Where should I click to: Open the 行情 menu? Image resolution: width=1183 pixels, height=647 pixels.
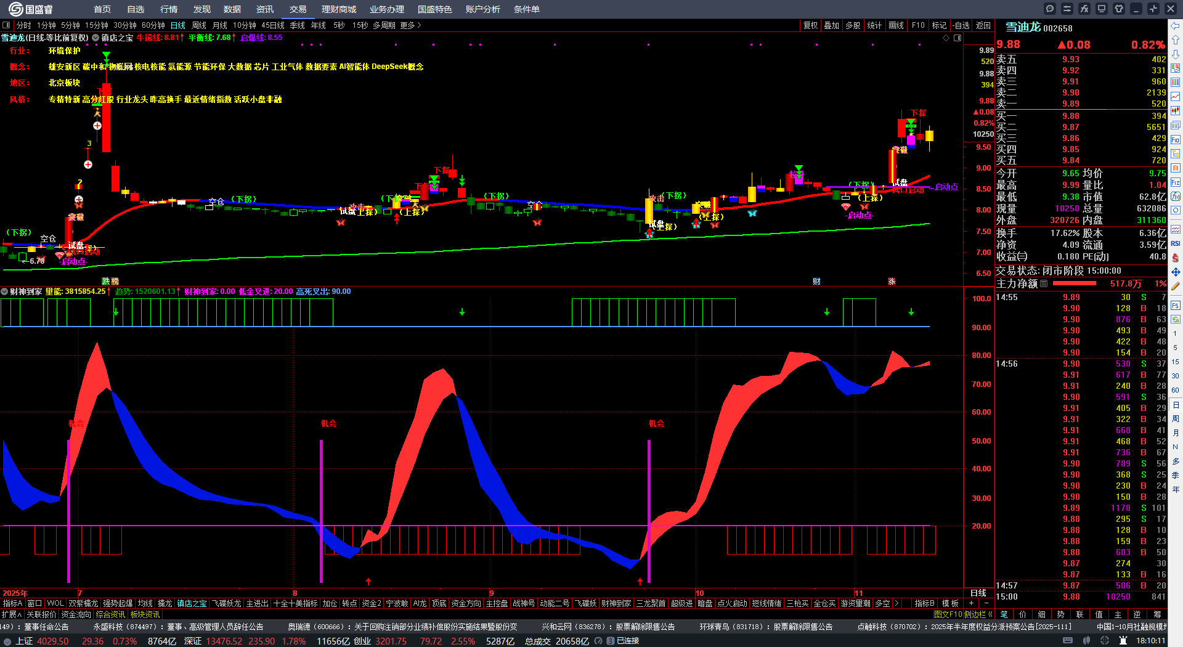pos(169,9)
